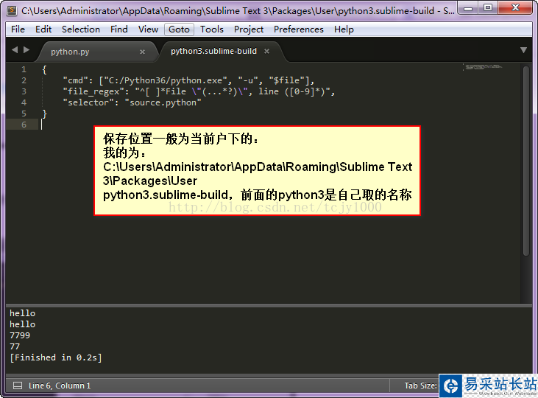Open the Project menu

249,29
